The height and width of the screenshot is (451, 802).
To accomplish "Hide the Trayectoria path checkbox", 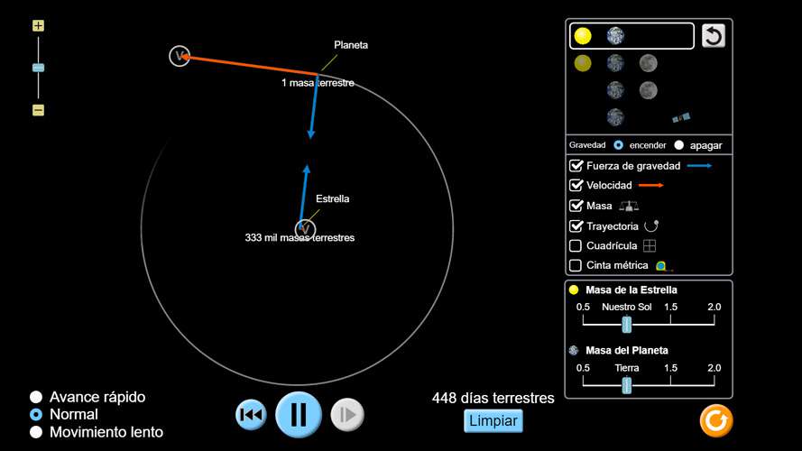I will pos(576,225).
